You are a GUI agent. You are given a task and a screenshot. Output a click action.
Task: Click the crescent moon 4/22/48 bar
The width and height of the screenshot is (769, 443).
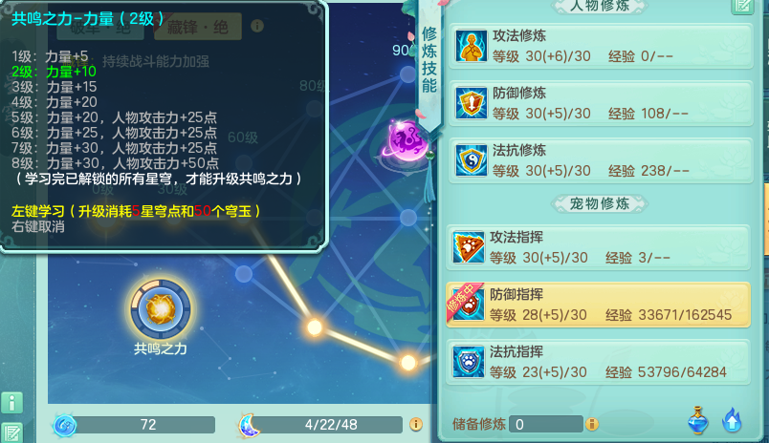[321, 425]
